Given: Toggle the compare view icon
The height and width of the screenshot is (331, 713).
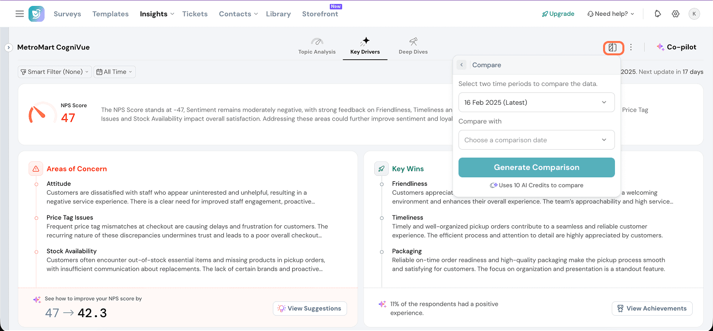Looking at the screenshot, I should (613, 47).
